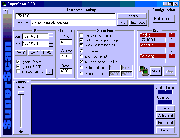
Task: Click the networked computers scan icon
Action: [x=144, y=71]
